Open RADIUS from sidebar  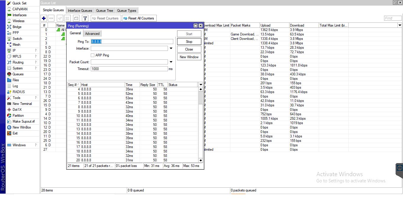pyautogui.click(x=19, y=92)
